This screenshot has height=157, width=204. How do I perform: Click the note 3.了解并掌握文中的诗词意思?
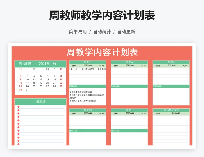click(x=83, y=101)
